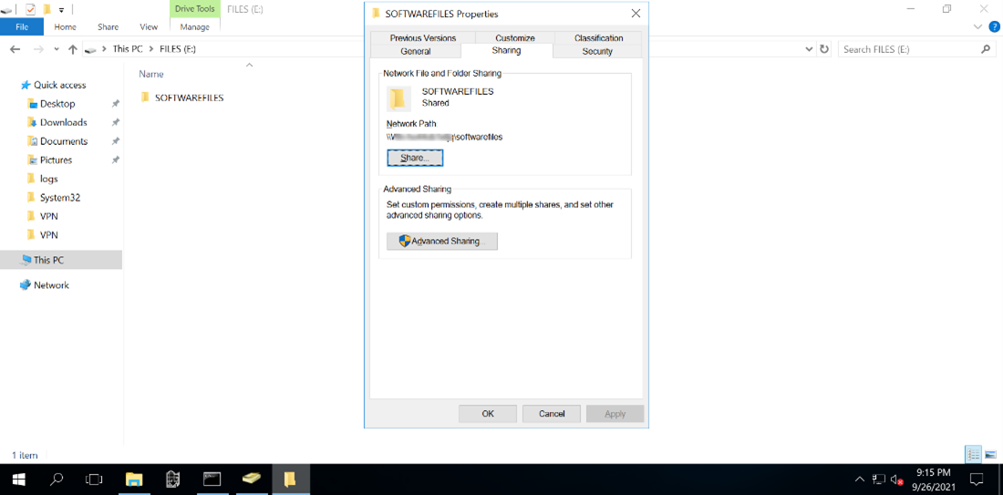Click FILES (E:) breadcrumb in address bar
This screenshot has width=1003, height=495.
point(177,49)
